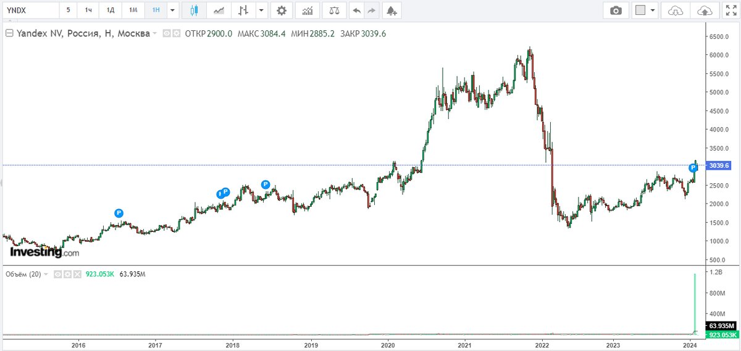Screen dimensions: 741x351
Task: Collapse the Yandex NV legend box
Action: pyautogui.click(x=9, y=34)
